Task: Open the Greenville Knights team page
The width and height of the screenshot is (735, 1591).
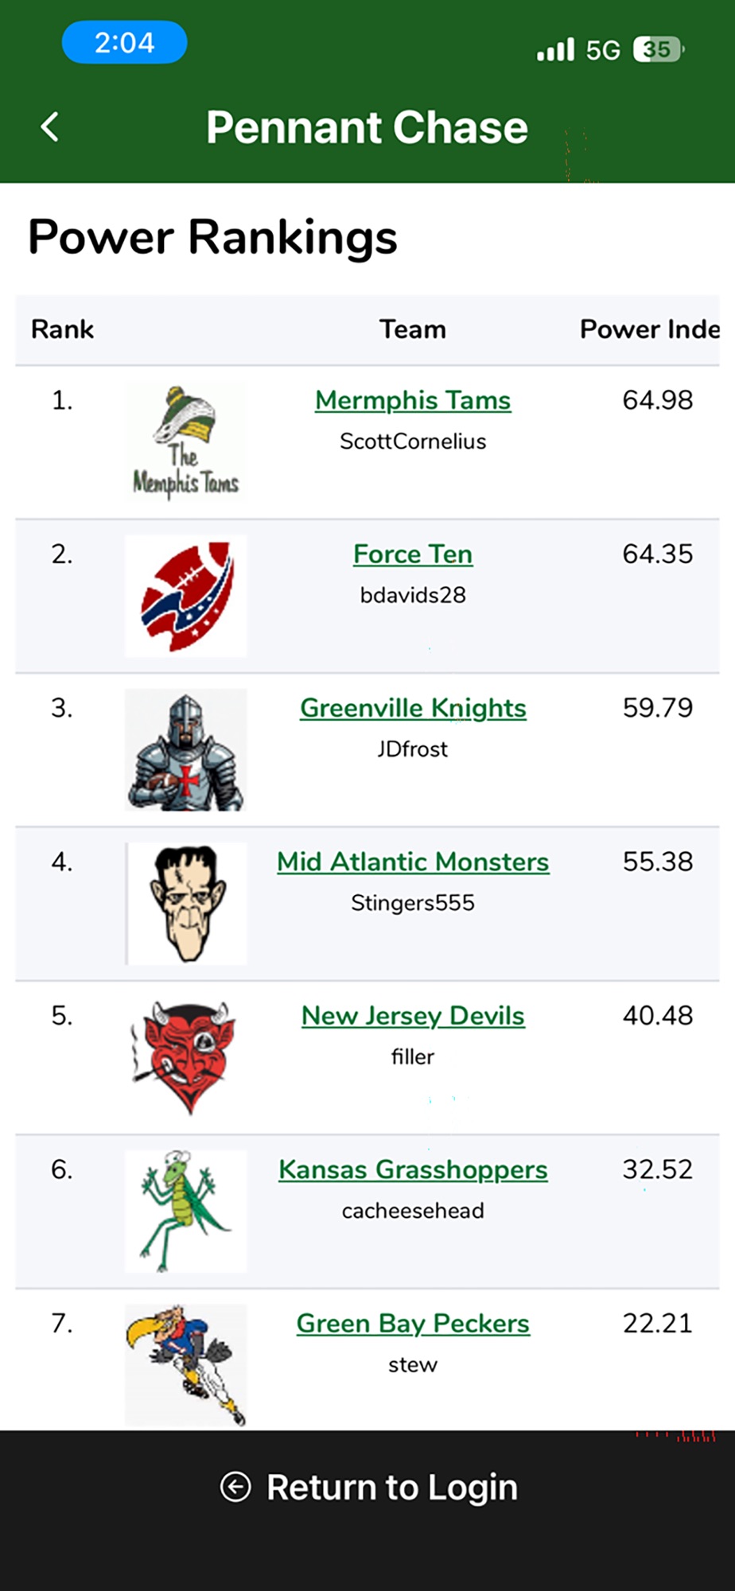Action: pyautogui.click(x=413, y=708)
